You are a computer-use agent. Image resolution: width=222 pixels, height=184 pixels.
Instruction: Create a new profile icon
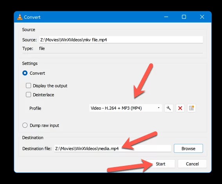coord(191,108)
